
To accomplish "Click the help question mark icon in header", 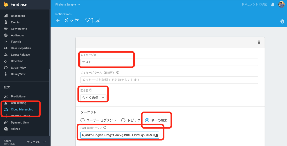I will (x=282, y=21).
